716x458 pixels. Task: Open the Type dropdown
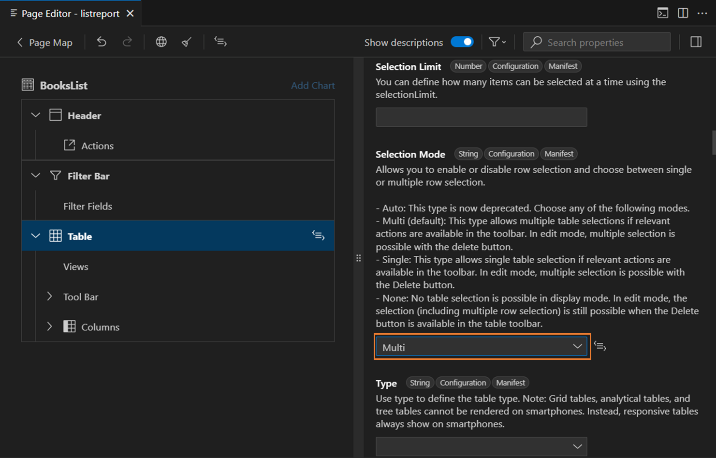tap(482, 446)
